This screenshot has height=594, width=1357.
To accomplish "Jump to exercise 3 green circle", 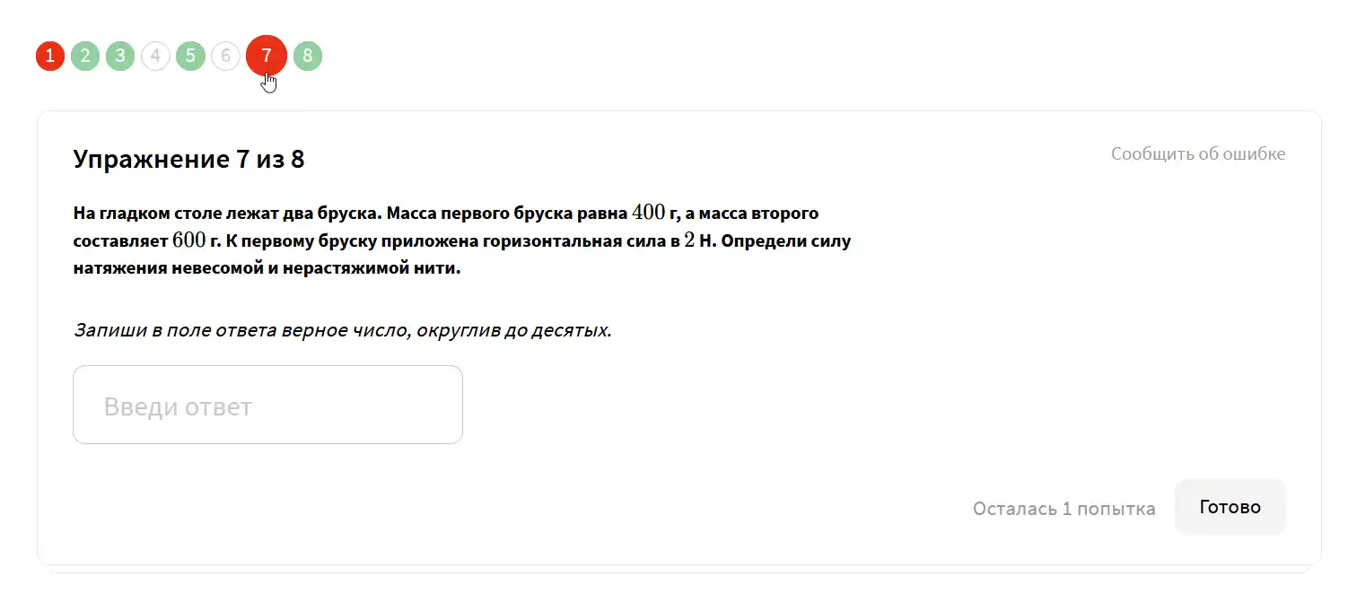I will (120, 57).
